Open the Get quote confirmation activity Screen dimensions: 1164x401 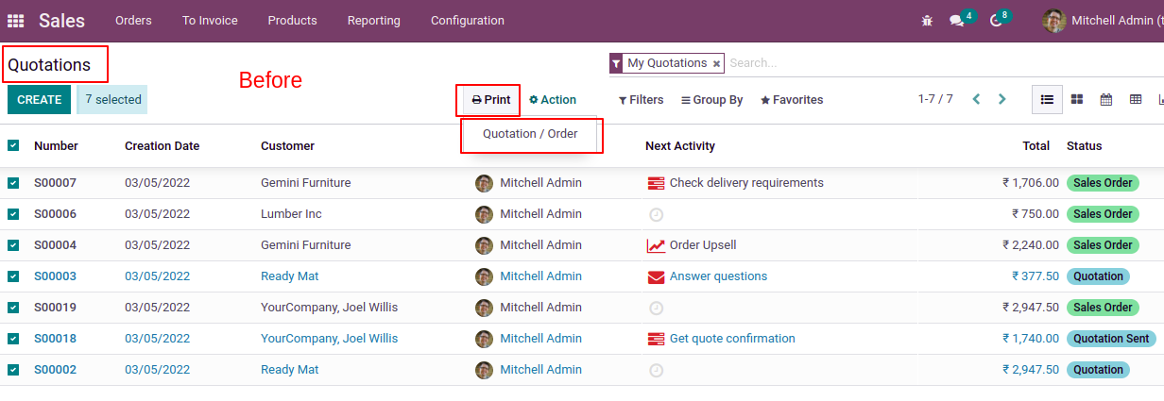coord(731,339)
